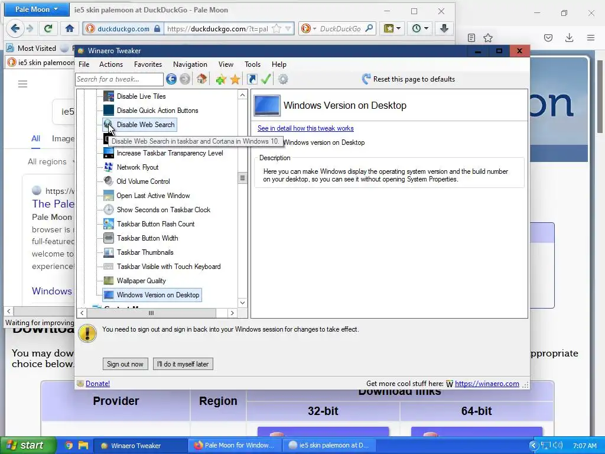605x454 pixels.
Task: Open the Navigation menu
Action: click(x=190, y=64)
